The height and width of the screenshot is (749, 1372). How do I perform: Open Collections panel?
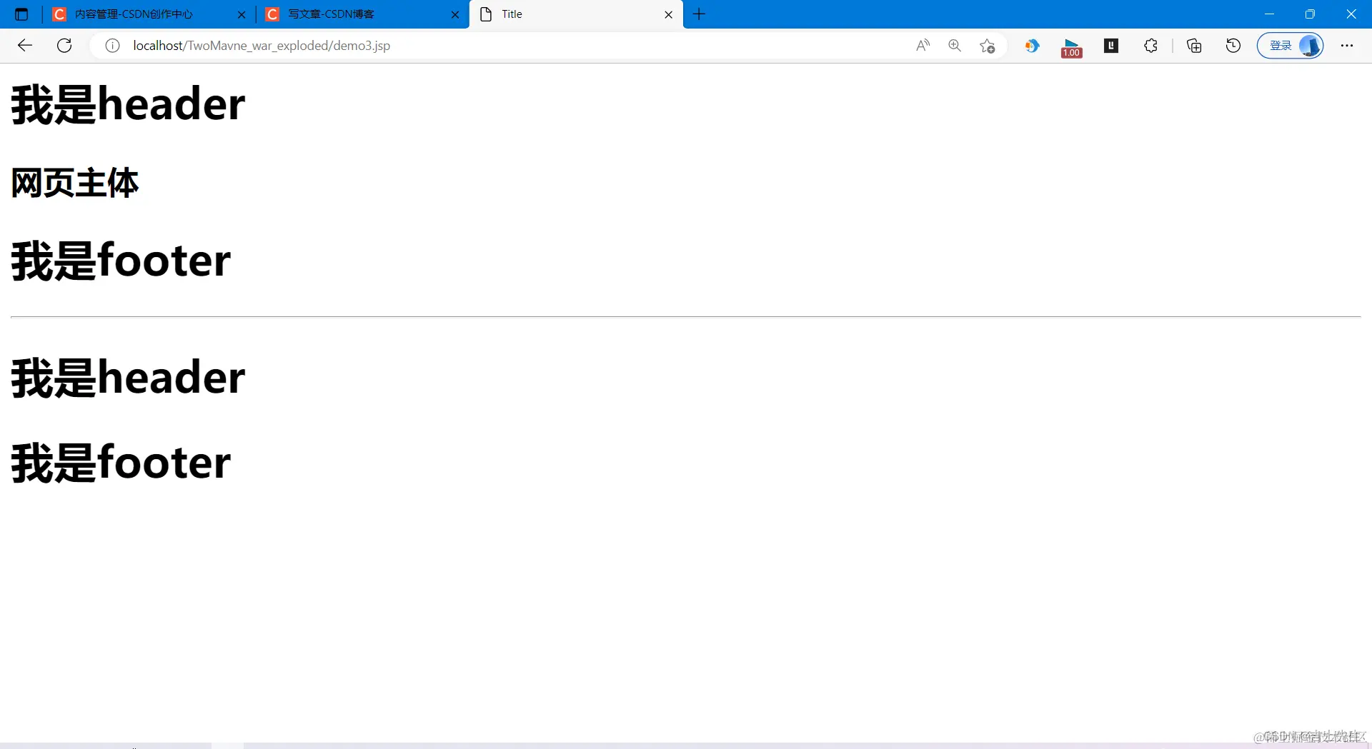tap(1194, 46)
